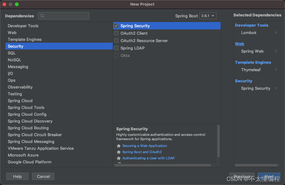
Task: Select Template Engines category
Action: (x=59, y=39)
